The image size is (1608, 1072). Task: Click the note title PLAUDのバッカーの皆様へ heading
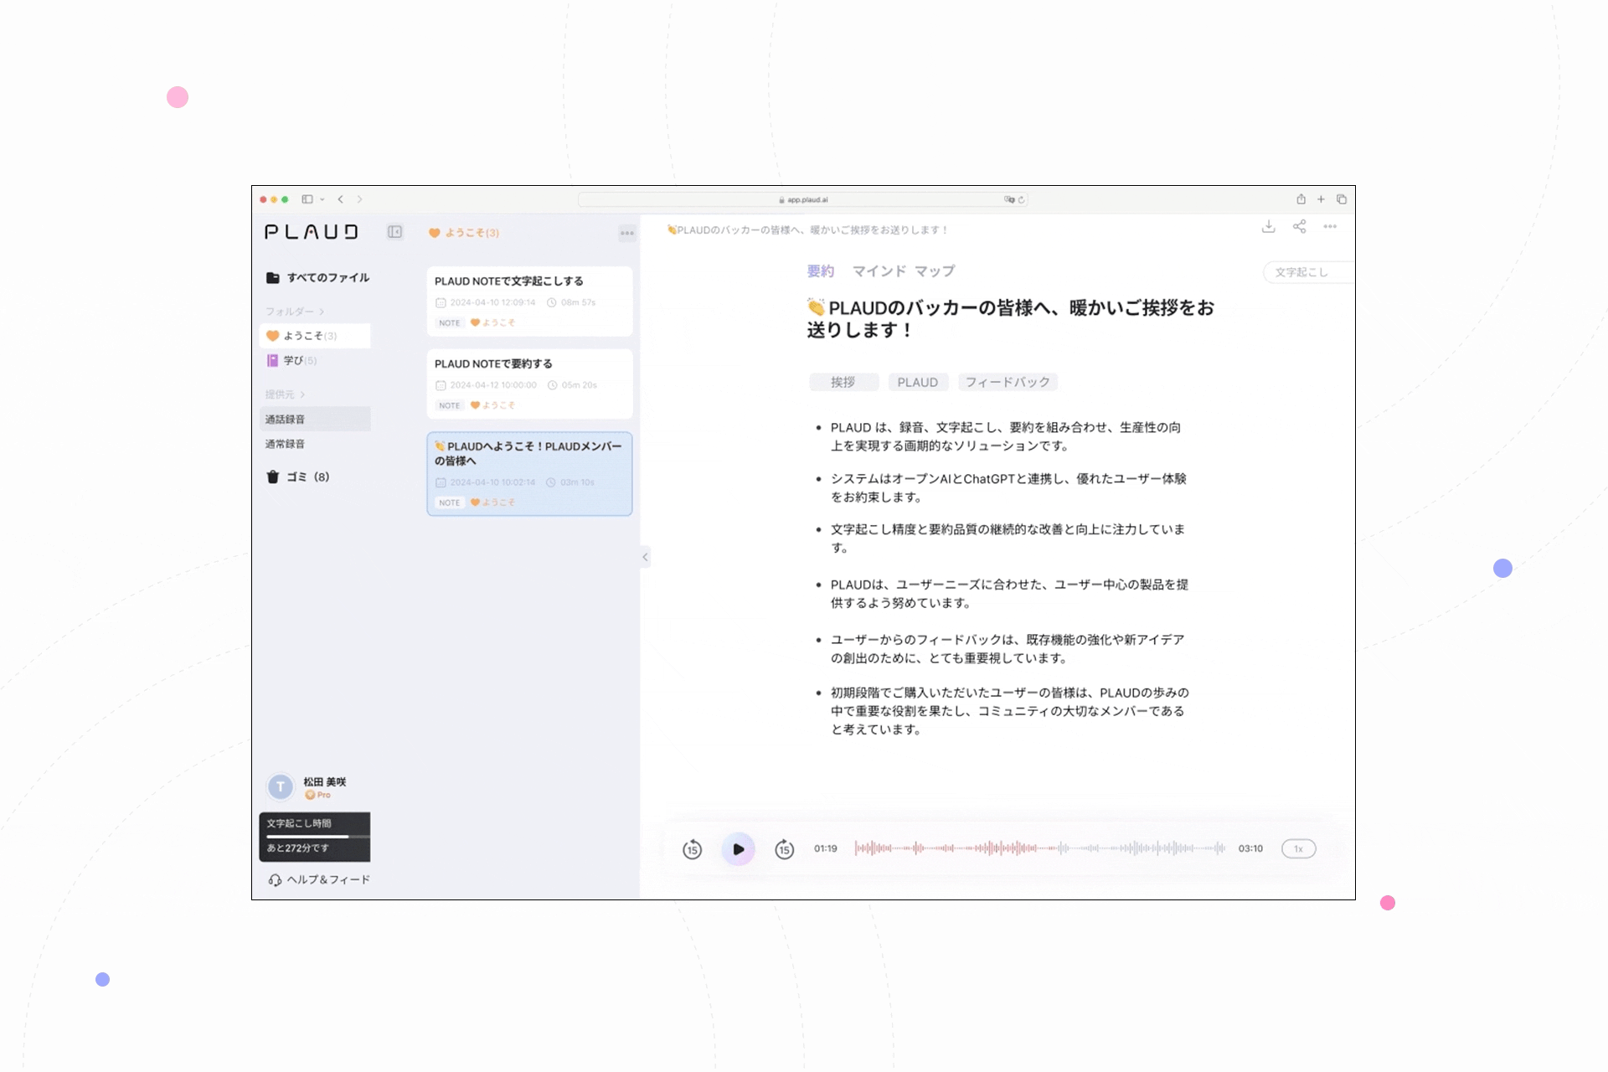[x=1011, y=319]
